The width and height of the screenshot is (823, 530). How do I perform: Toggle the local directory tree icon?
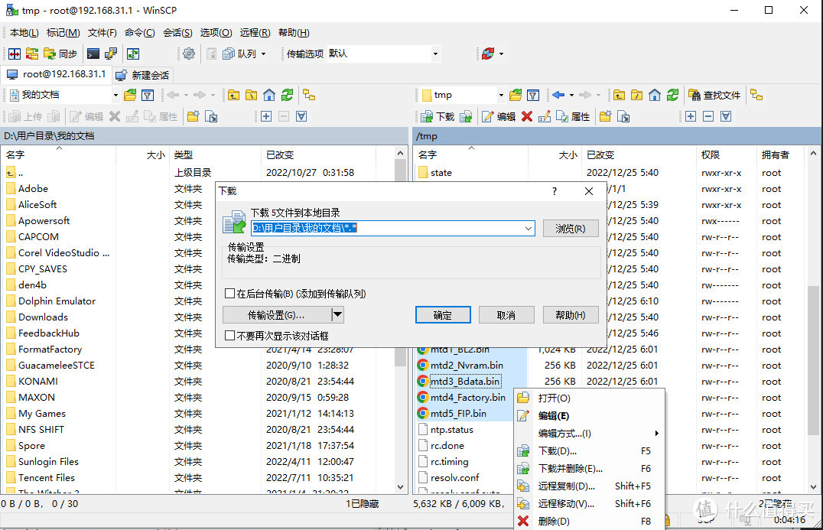pyautogui.click(x=309, y=95)
